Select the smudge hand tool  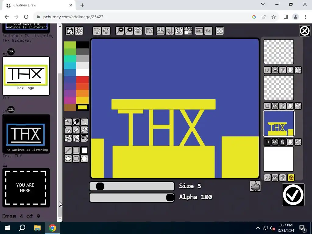click(68, 138)
